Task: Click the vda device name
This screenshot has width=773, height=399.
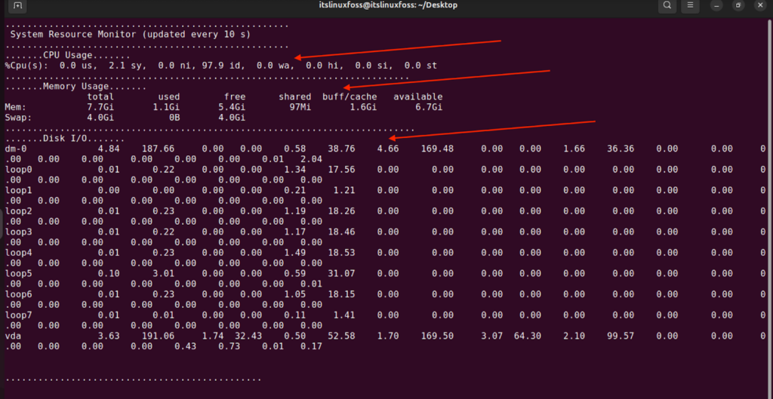Action: coord(13,335)
